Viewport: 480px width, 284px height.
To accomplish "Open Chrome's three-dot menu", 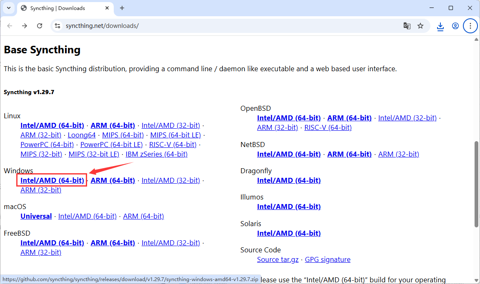I will click(470, 25).
